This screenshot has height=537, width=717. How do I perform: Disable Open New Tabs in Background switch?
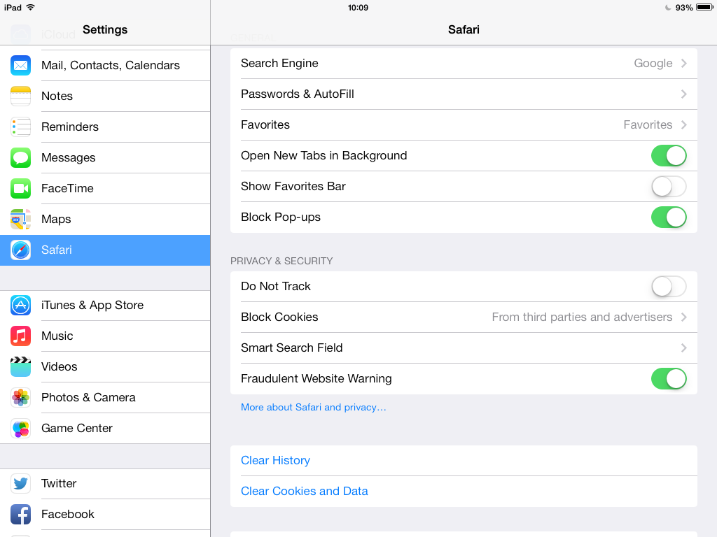click(668, 155)
